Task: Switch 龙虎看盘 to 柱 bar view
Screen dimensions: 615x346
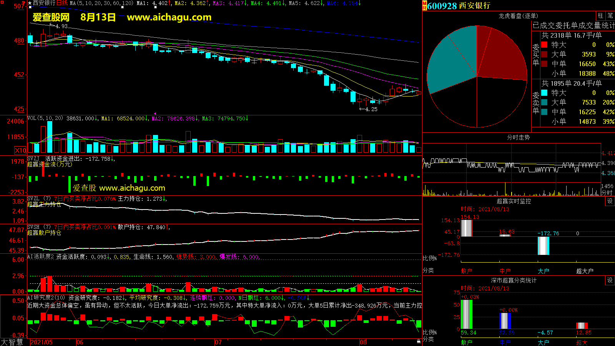Action: pos(600,16)
